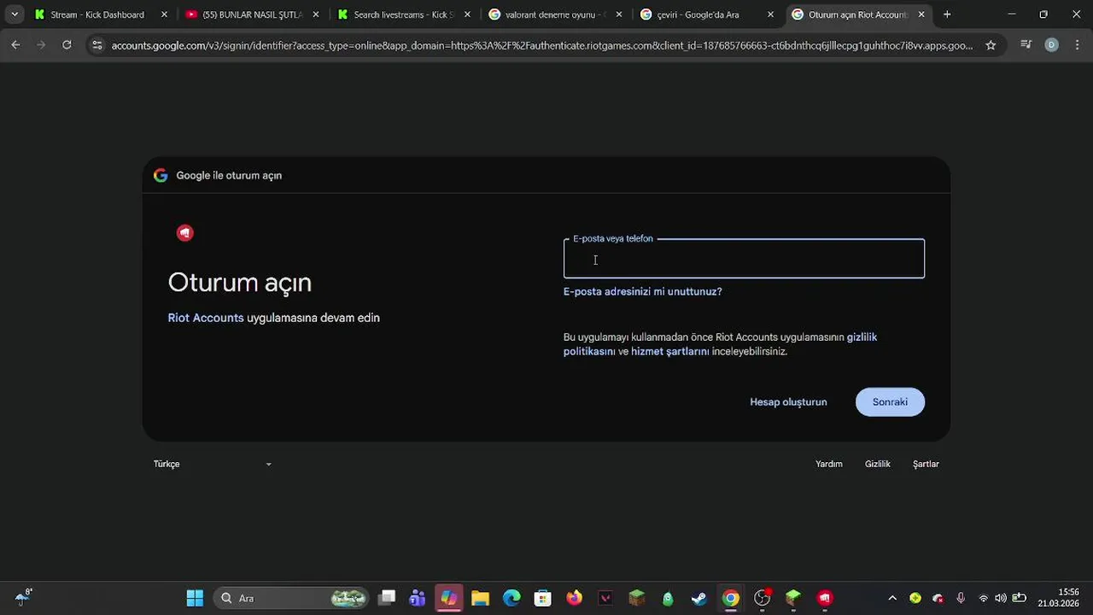Click Hesap oluşturun button
The width and height of the screenshot is (1093, 615).
click(788, 401)
